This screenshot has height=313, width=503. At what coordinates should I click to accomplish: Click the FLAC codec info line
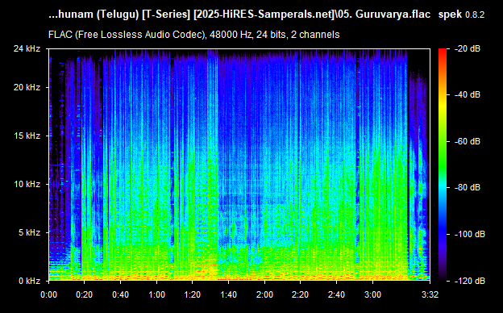pyautogui.click(x=193, y=35)
